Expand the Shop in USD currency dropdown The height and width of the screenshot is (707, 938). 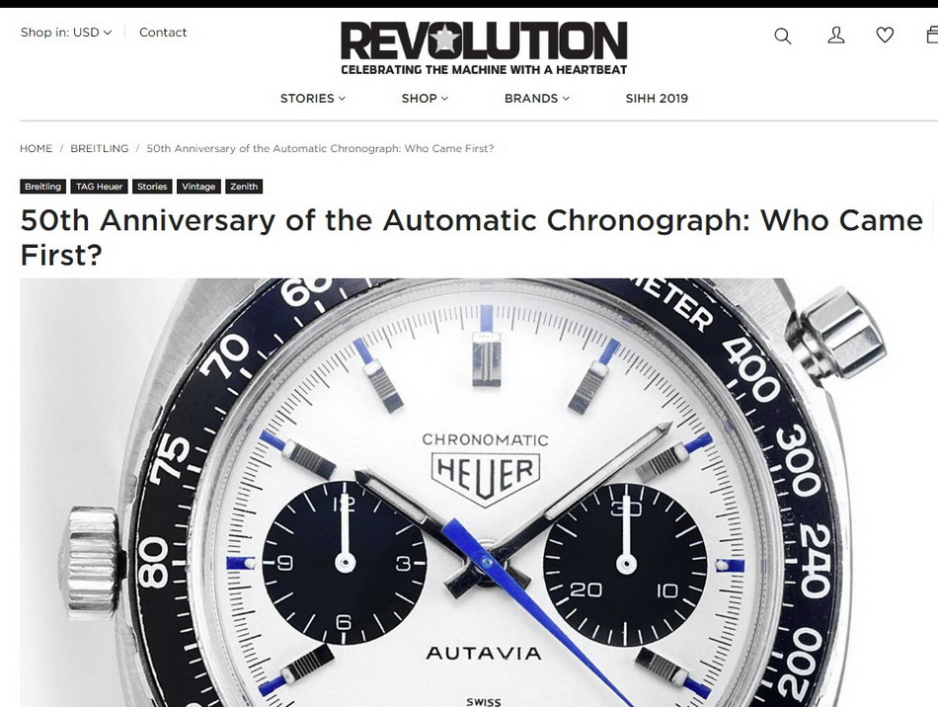[66, 33]
